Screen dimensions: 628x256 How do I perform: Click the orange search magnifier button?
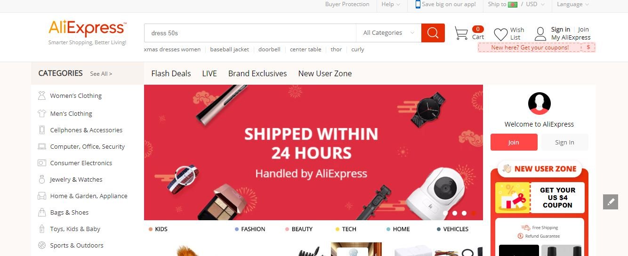[x=433, y=33]
